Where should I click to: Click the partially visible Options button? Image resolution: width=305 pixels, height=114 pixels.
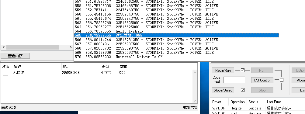pos(298,71)
